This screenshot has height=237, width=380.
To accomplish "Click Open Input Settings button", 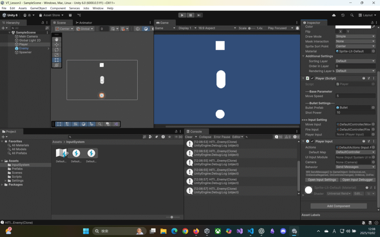I will tap(322, 180).
